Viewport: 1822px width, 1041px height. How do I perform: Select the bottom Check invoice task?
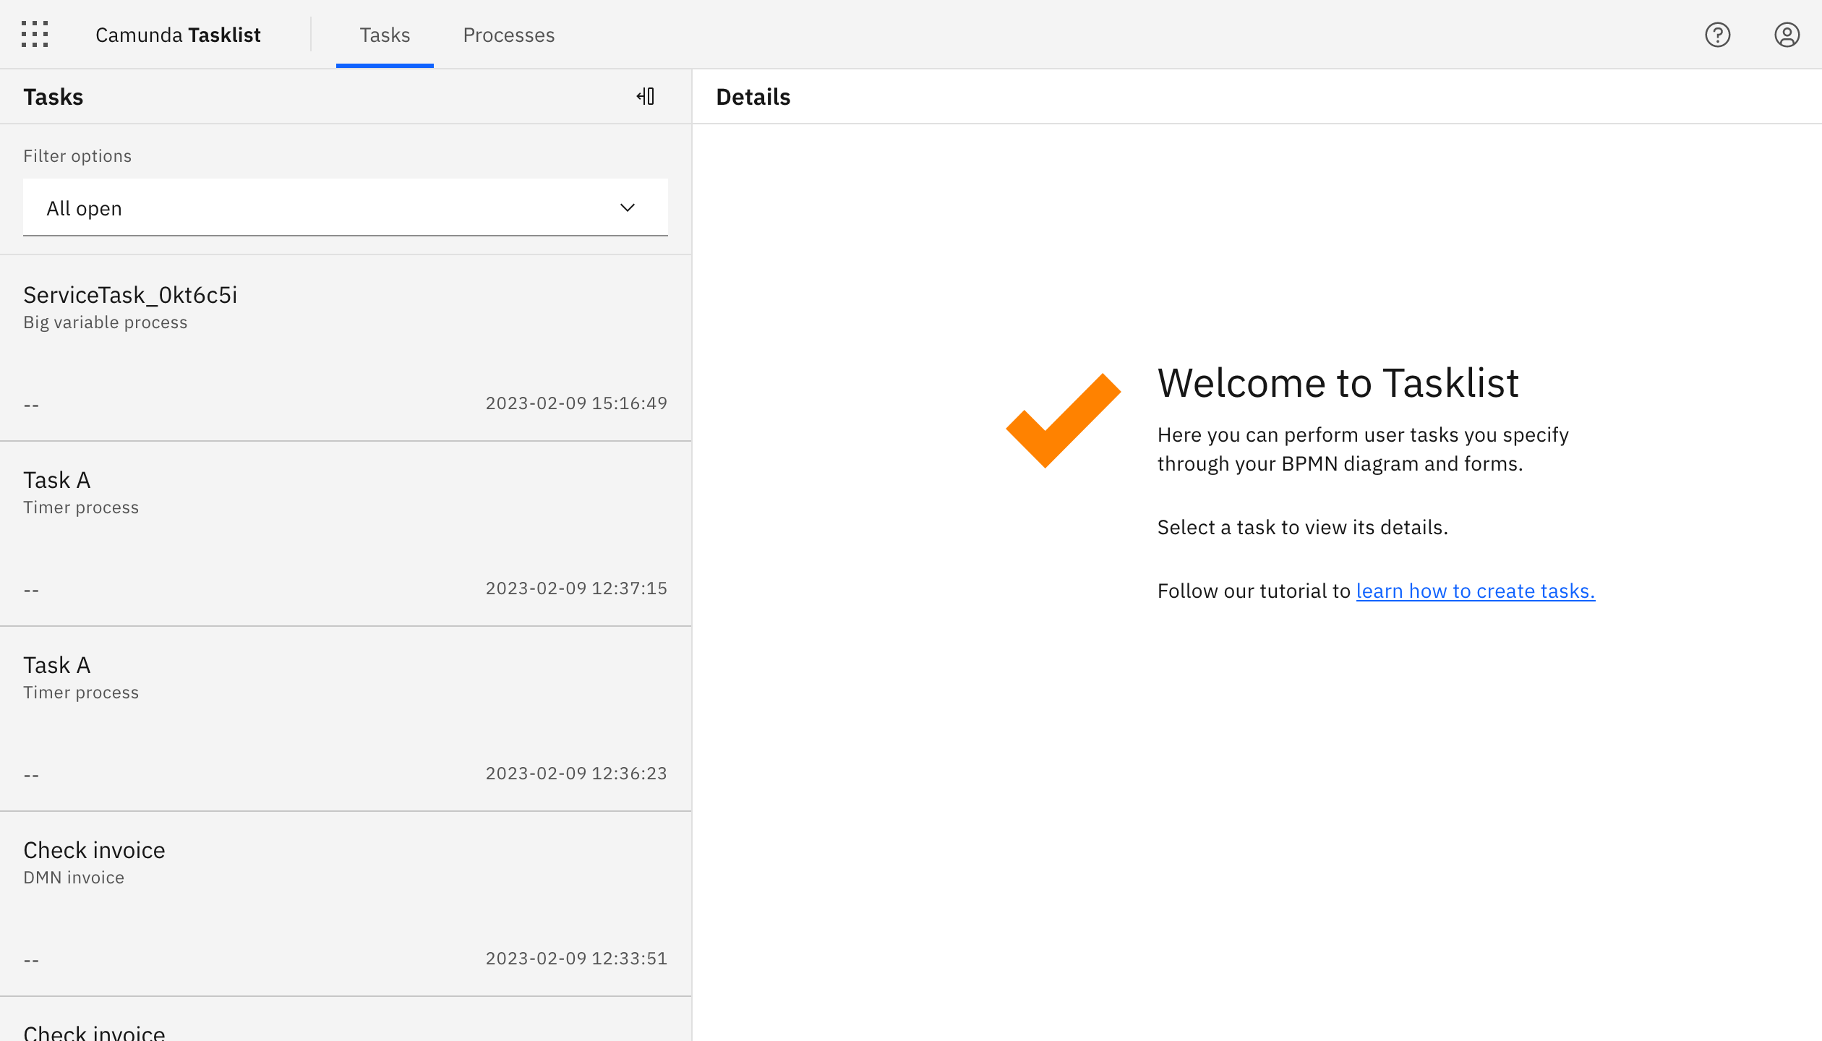pyautogui.click(x=346, y=1030)
